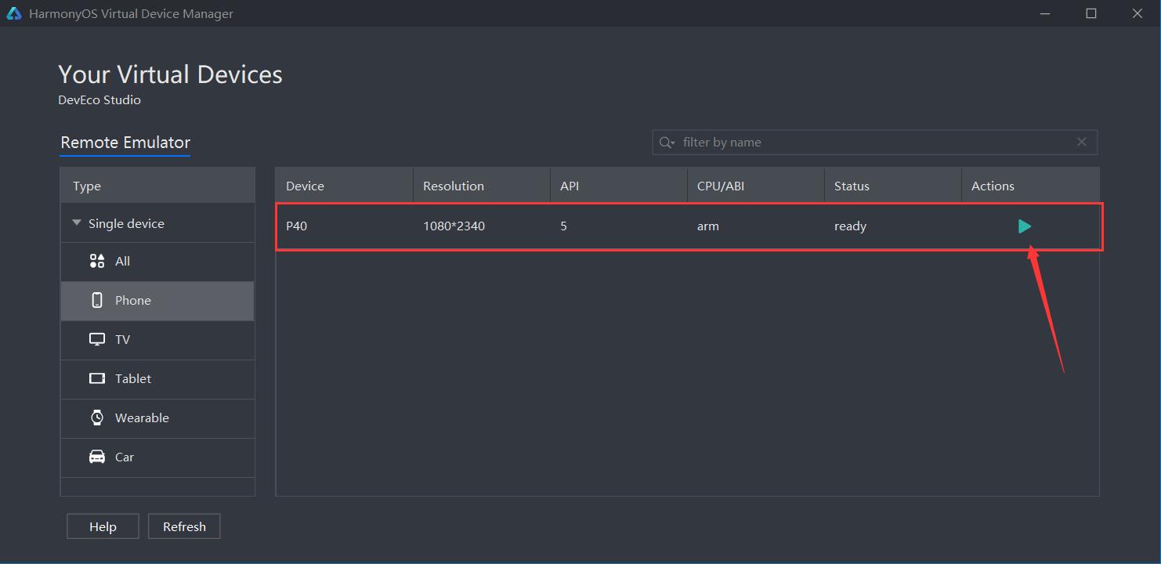
Task: Click the HarmonyOS logo in the title bar
Action: coord(14,13)
